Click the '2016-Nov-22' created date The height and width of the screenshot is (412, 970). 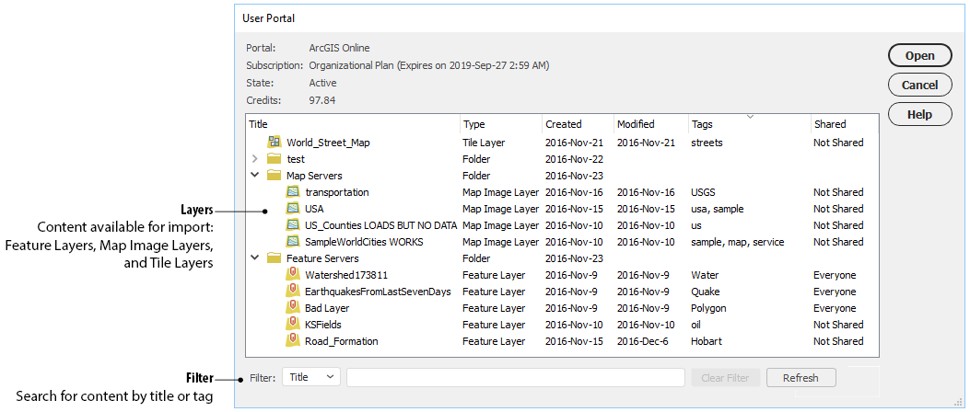pos(574,159)
